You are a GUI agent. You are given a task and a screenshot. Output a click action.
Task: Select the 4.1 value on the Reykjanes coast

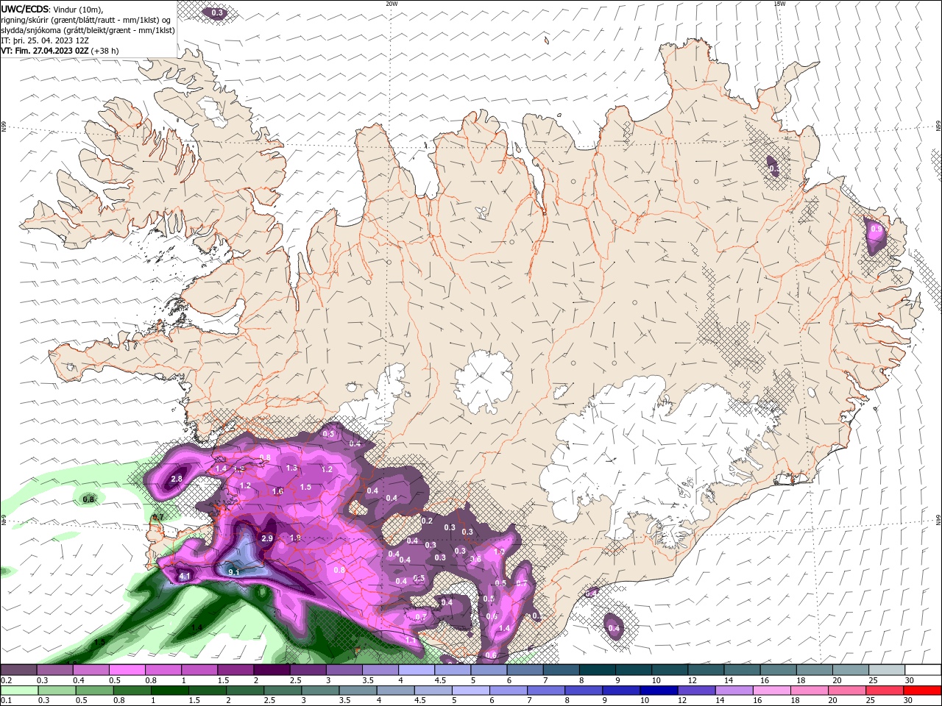tap(185, 576)
